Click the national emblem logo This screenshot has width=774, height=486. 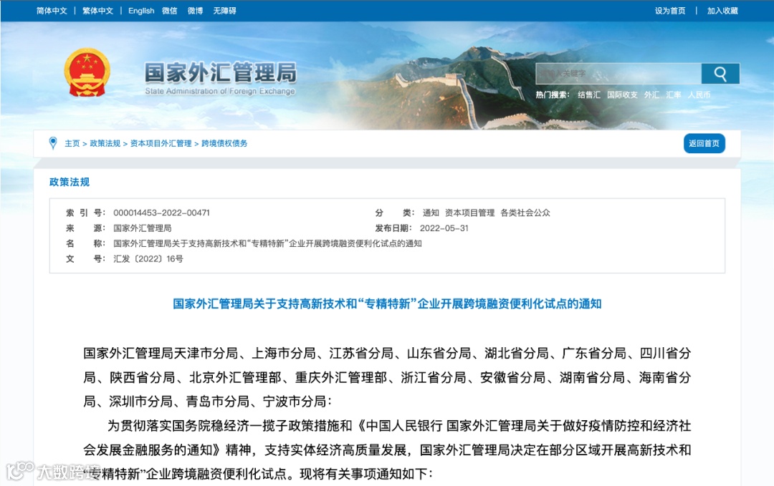(x=87, y=72)
